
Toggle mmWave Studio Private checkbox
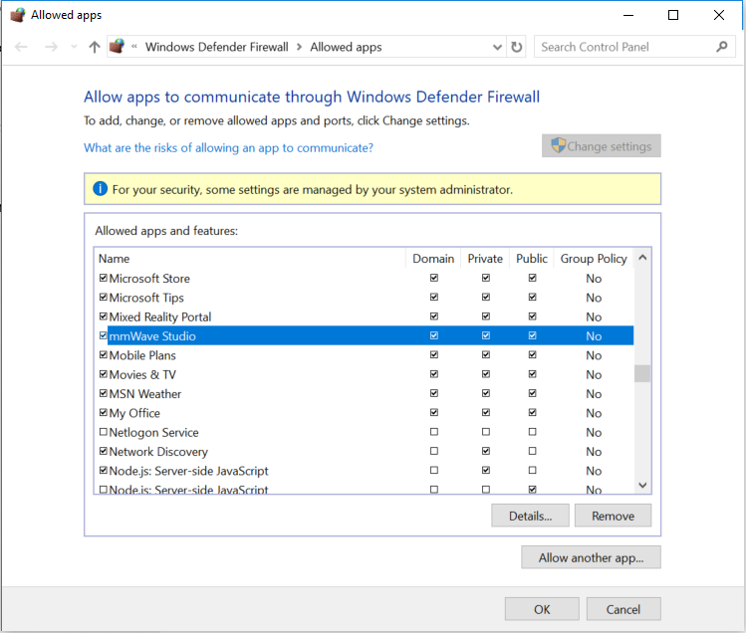pyautogui.click(x=486, y=335)
